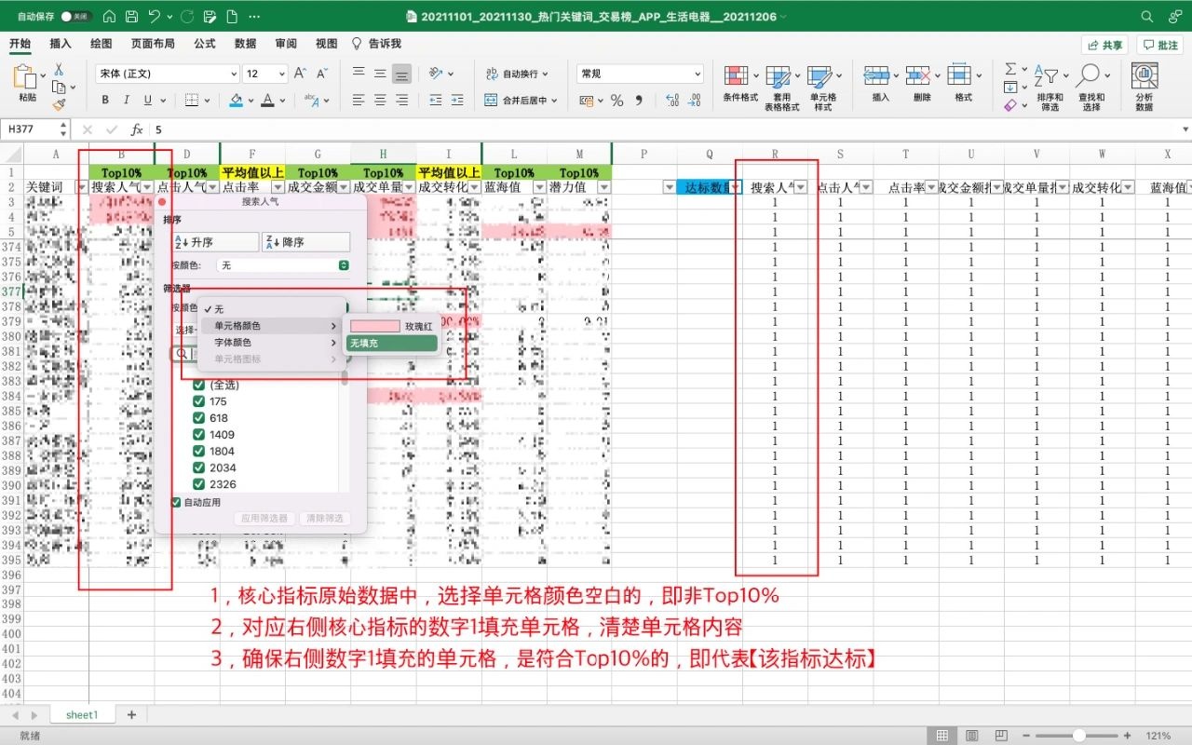Click the zoom slider in status bar
1192x745 pixels.
click(x=1077, y=736)
